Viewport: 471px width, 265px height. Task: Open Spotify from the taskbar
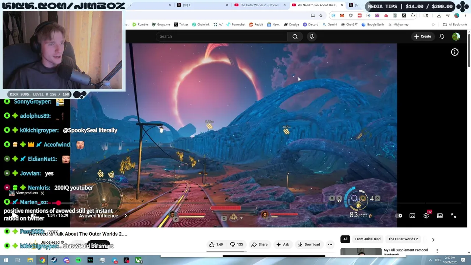coord(78,260)
